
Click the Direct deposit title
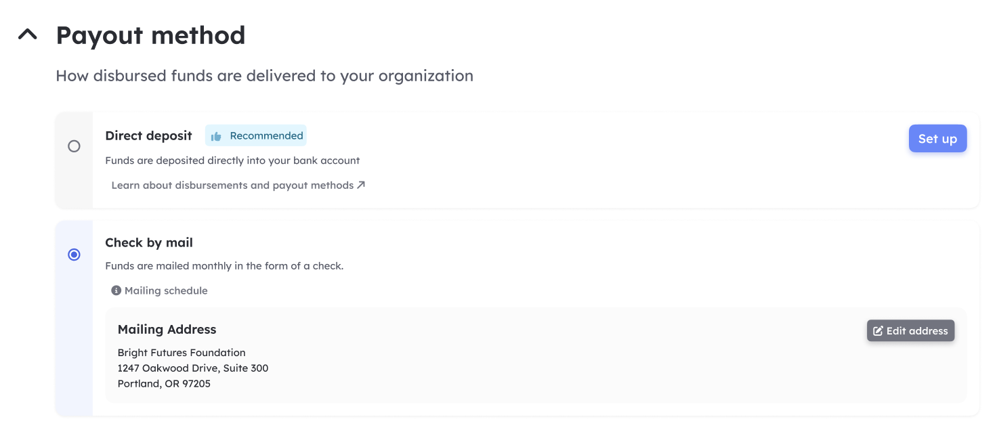point(148,135)
